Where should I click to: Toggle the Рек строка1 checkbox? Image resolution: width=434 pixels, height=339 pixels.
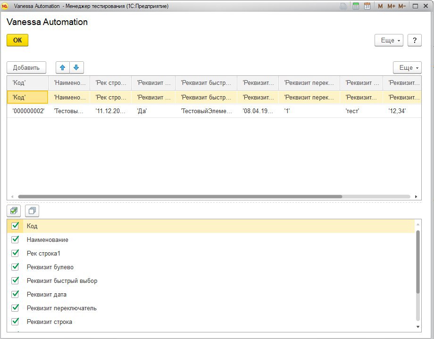click(x=15, y=253)
